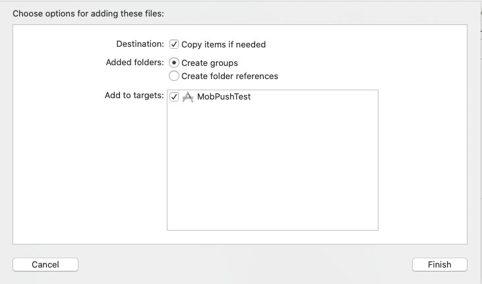Uncheck the MobPushTest target checkbox
Image resolution: width=482 pixels, height=284 pixels.
tap(174, 97)
